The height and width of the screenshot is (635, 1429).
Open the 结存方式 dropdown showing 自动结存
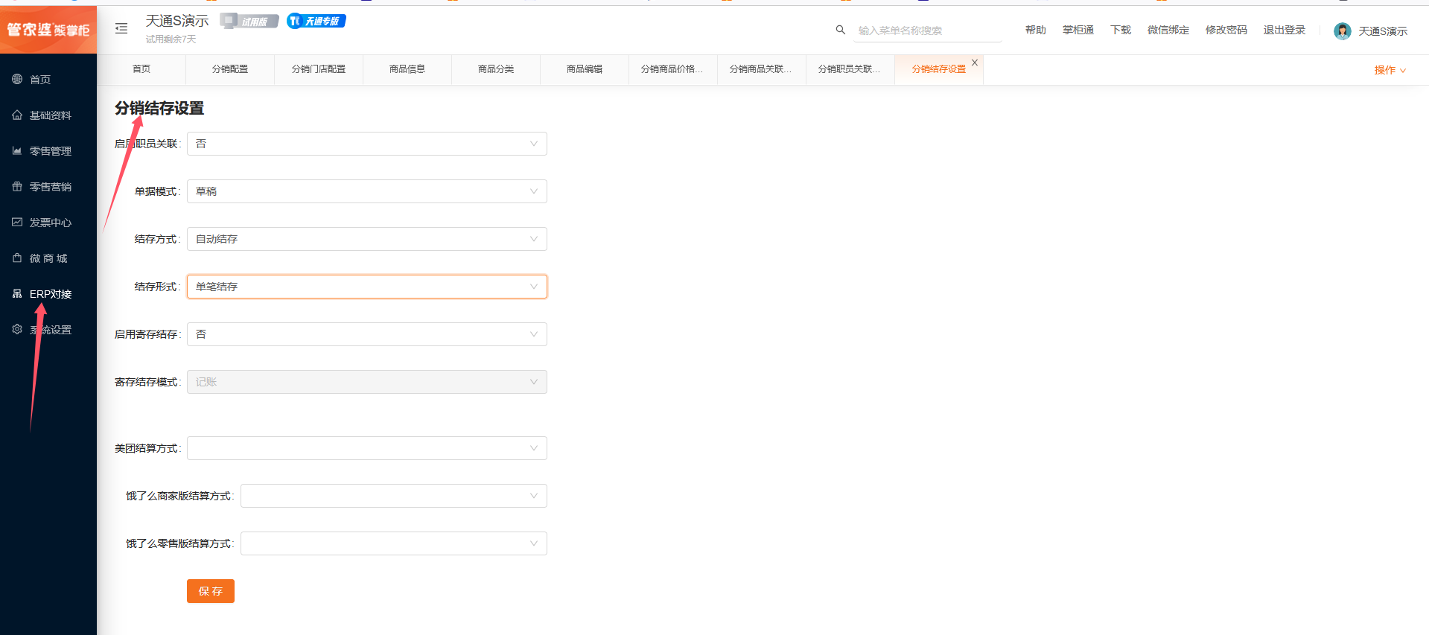click(367, 239)
